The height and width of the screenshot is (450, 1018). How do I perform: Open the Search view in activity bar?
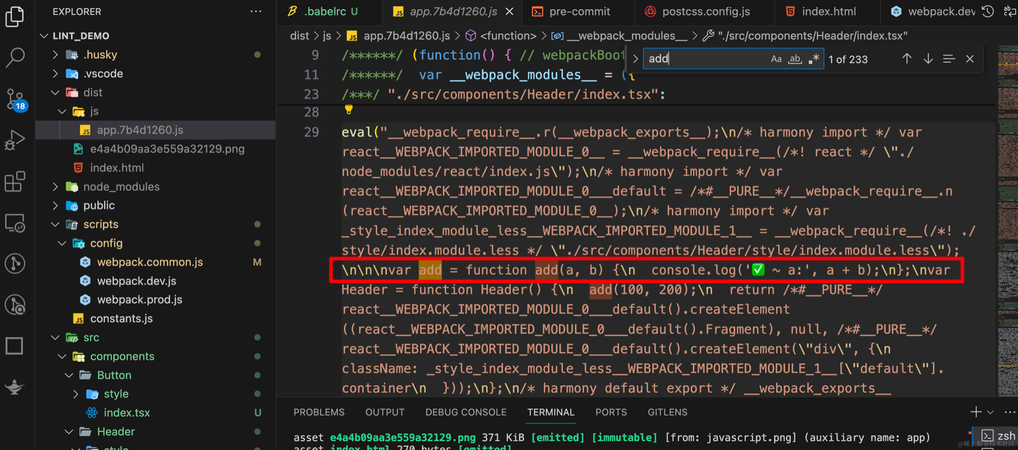(x=15, y=57)
